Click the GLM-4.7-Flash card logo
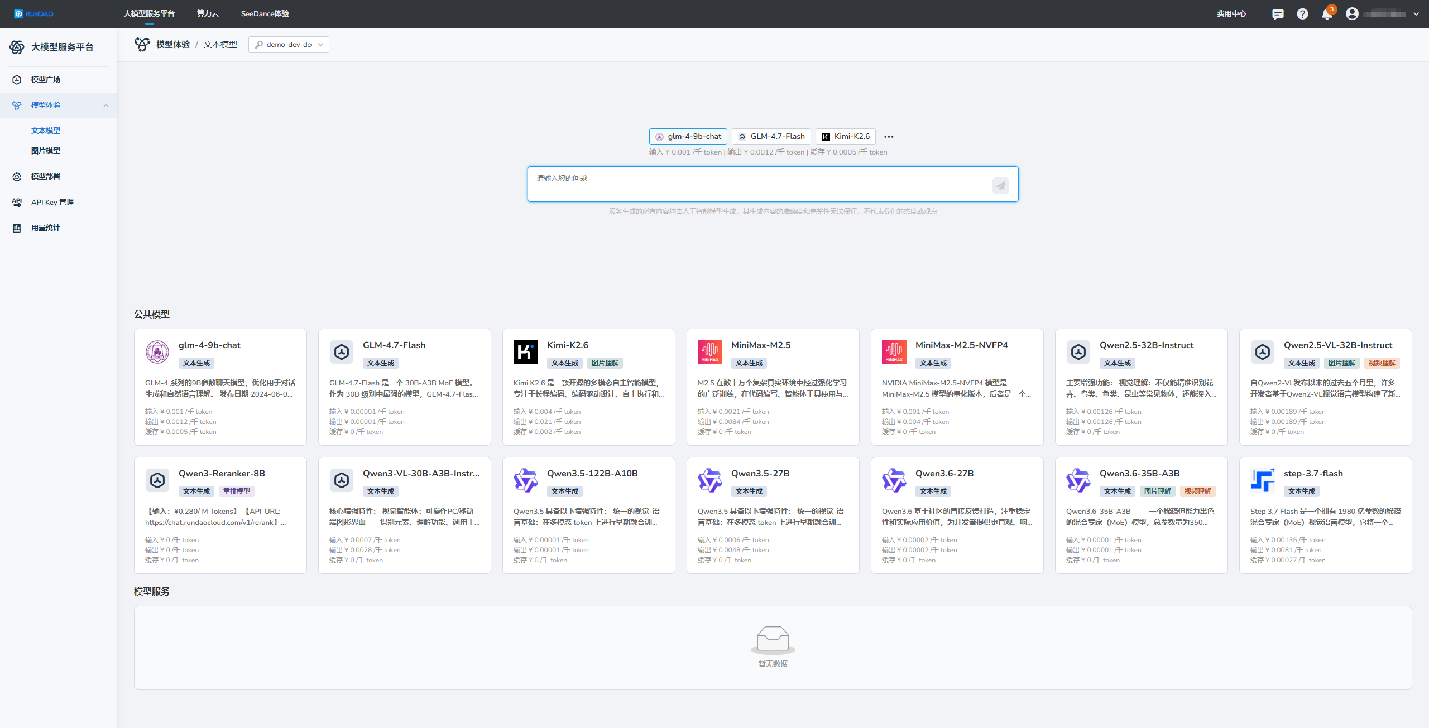The width and height of the screenshot is (1429, 728). (x=342, y=352)
